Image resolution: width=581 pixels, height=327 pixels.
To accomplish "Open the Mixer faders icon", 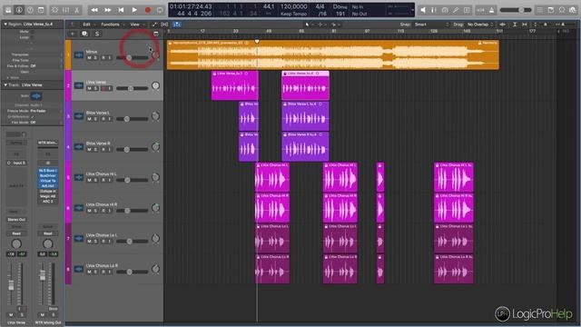I will pyautogui.click(x=66, y=10).
